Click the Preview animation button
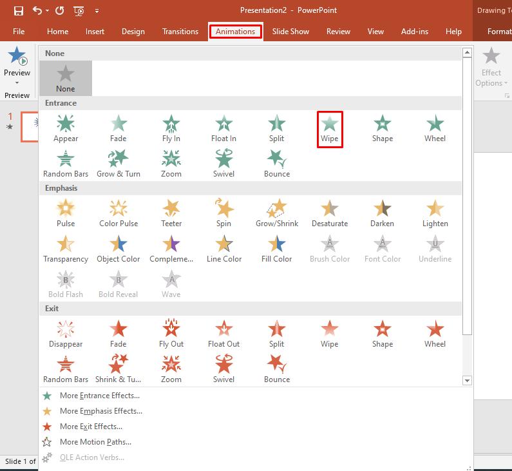 pyautogui.click(x=17, y=61)
